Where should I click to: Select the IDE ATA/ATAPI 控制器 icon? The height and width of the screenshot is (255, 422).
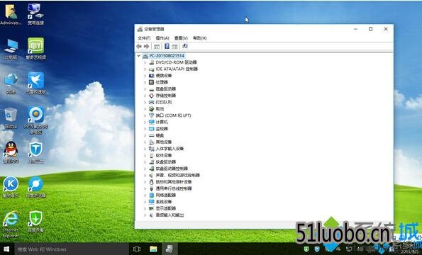[x=152, y=69]
